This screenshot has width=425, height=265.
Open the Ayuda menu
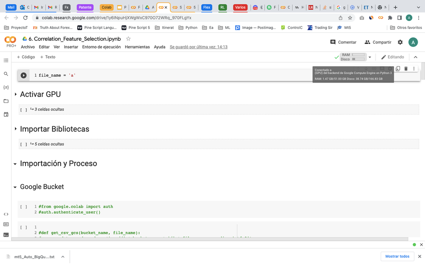click(160, 47)
